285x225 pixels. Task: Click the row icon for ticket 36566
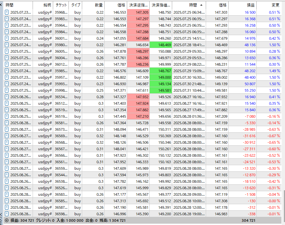(x=7, y=155)
